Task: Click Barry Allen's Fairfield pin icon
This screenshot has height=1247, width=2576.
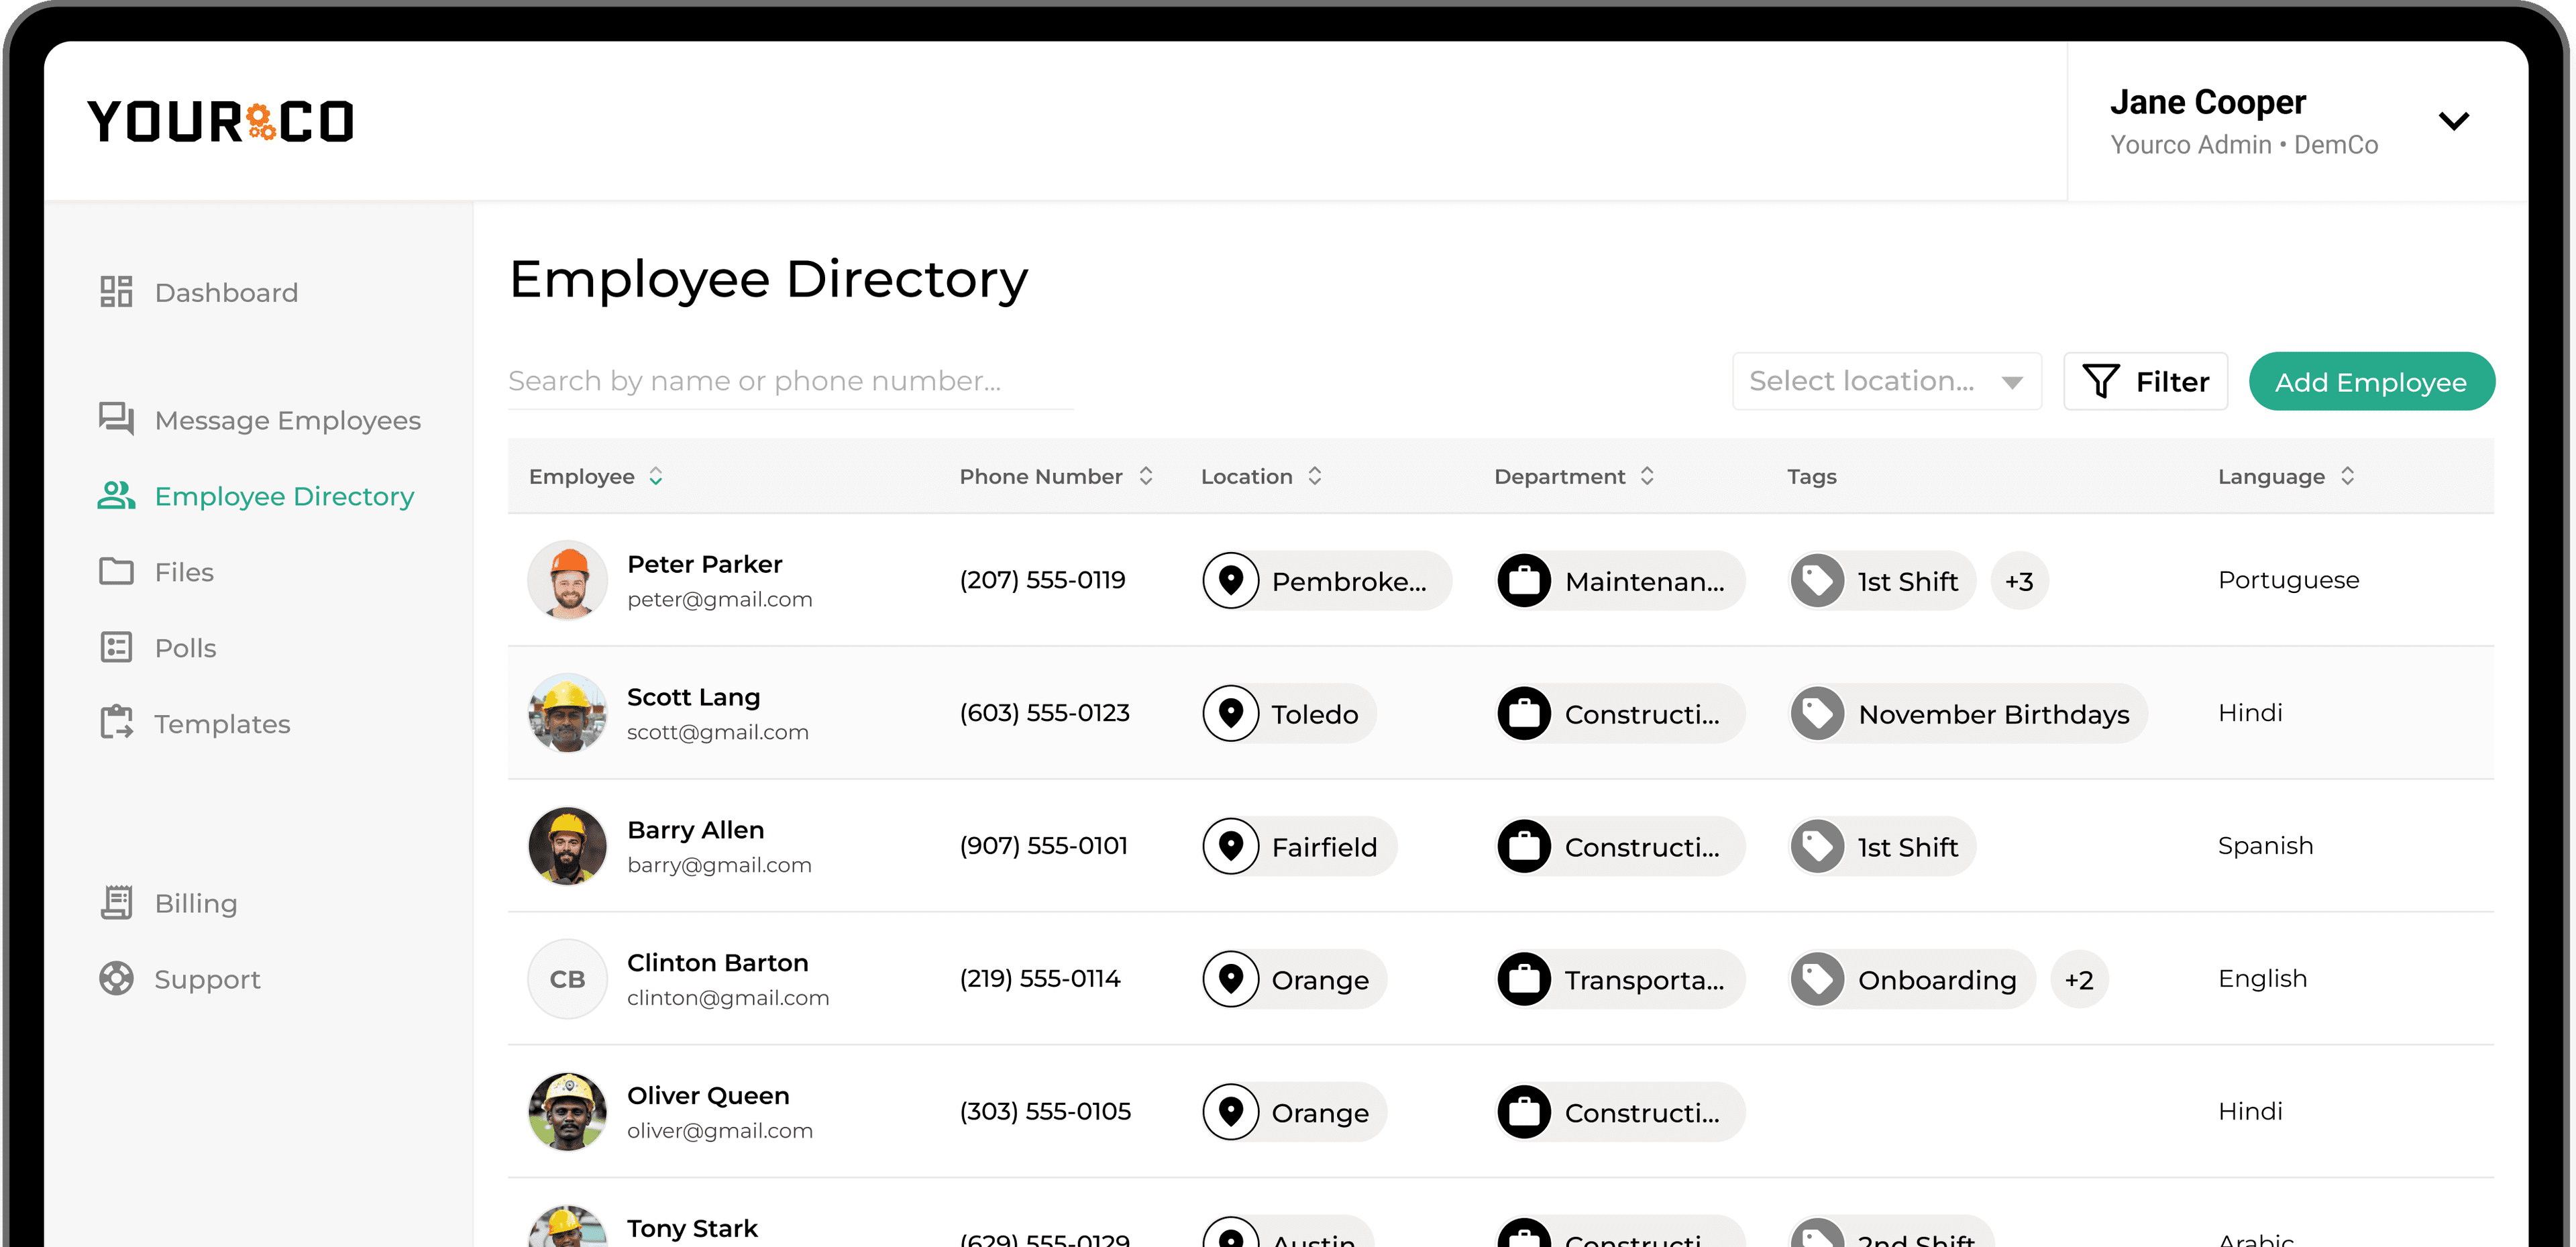Action: pyautogui.click(x=1231, y=846)
